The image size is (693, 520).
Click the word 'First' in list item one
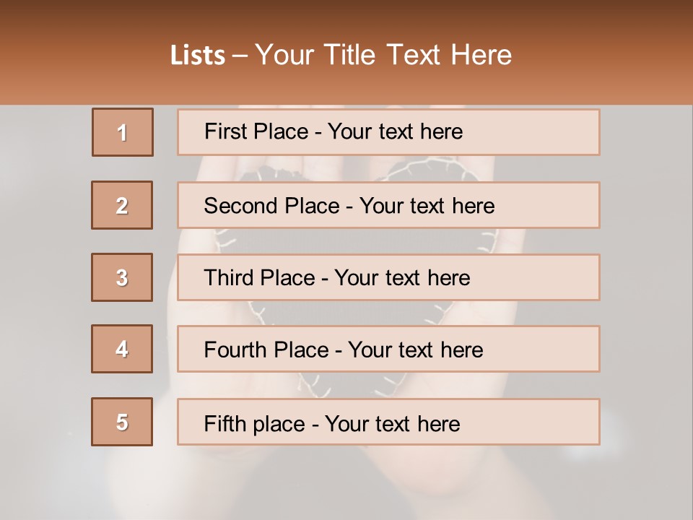point(225,131)
